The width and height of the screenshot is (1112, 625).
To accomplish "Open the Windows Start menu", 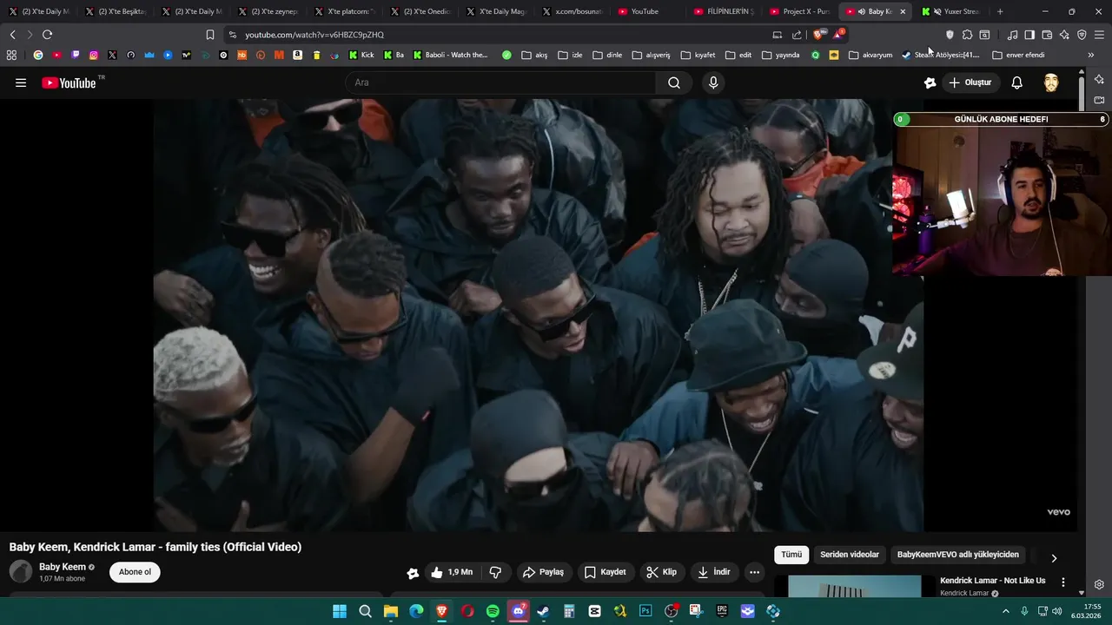I will [x=340, y=611].
